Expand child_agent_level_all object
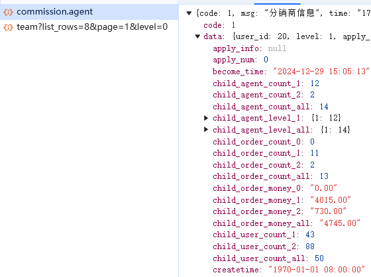The height and width of the screenshot is (277, 371). click(x=206, y=129)
